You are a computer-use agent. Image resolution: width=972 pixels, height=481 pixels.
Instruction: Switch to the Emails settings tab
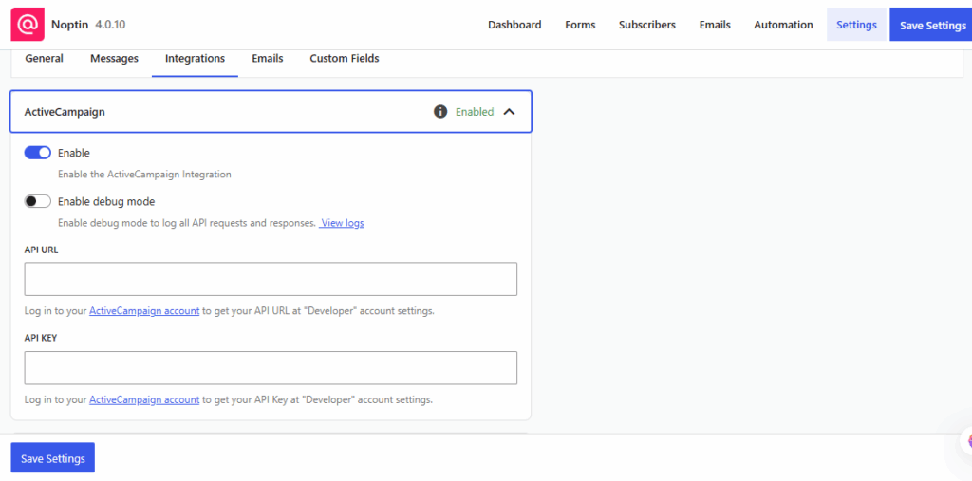pyautogui.click(x=267, y=59)
